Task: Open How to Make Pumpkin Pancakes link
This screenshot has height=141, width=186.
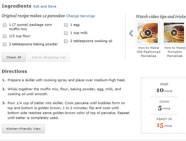Action: click(x=175, y=52)
